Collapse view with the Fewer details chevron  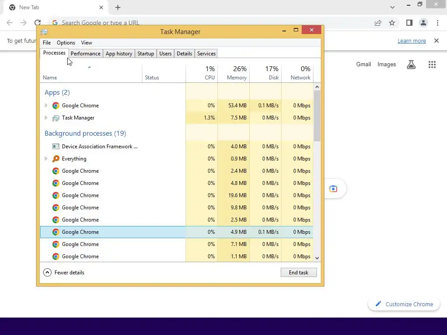tap(47, 273)
